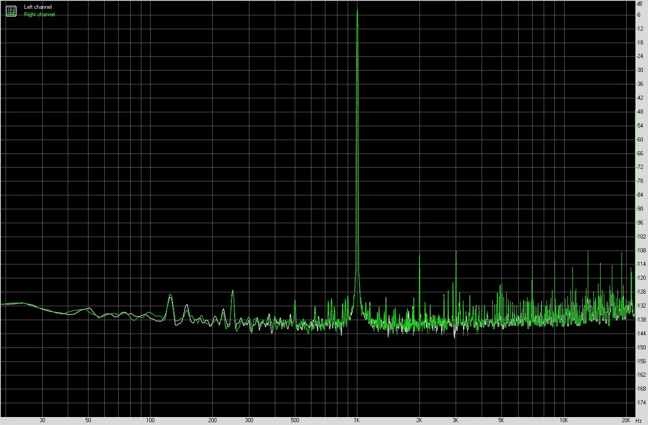Click the '-48' dB axis label

[640, 112]
